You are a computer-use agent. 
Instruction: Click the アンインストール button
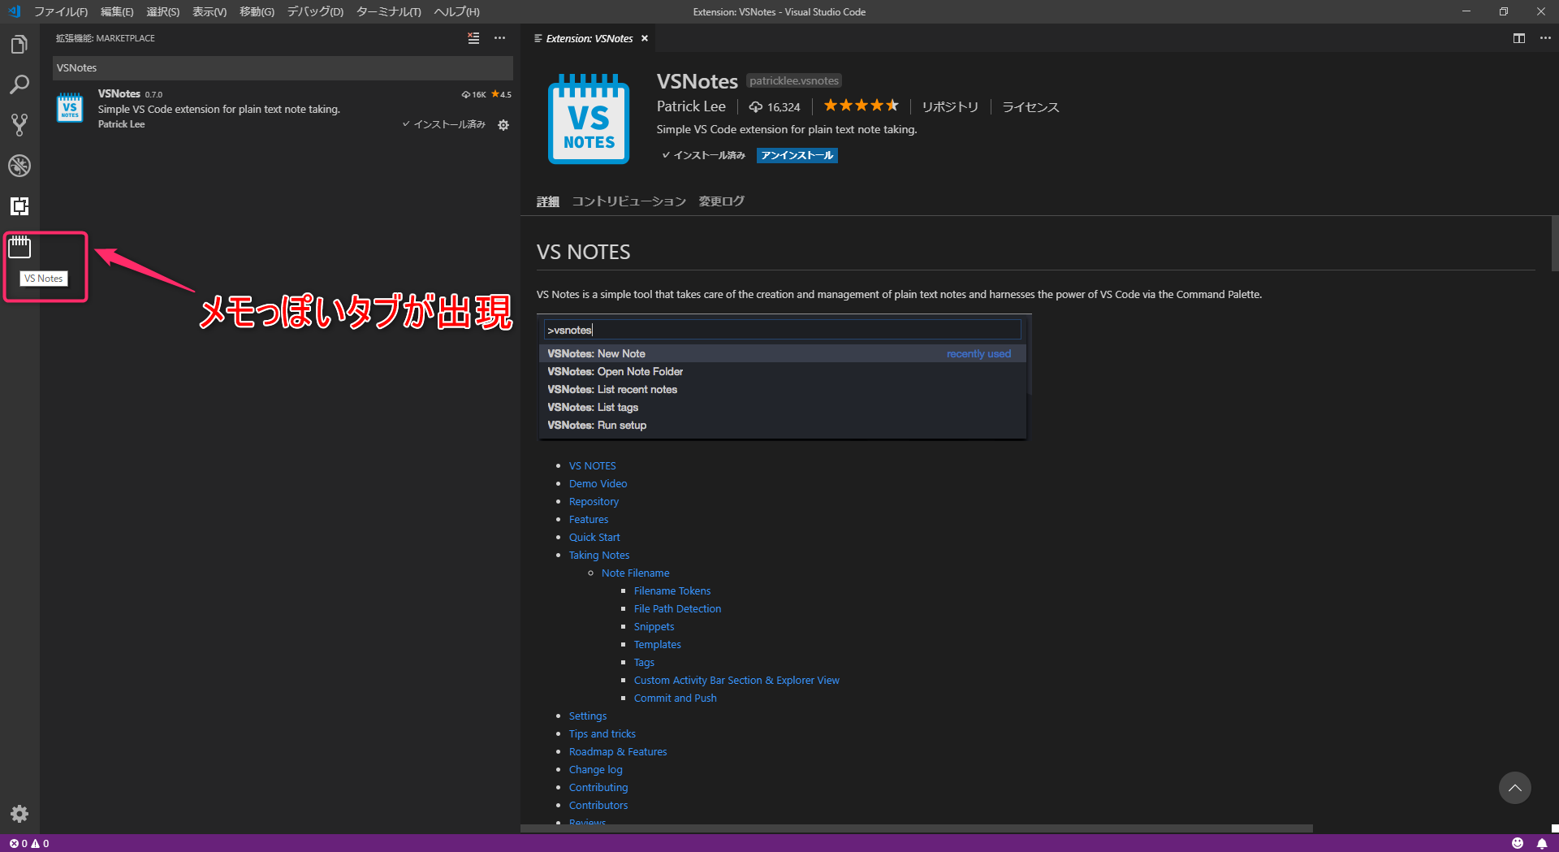pyautogui.click(x=797, y=155)
